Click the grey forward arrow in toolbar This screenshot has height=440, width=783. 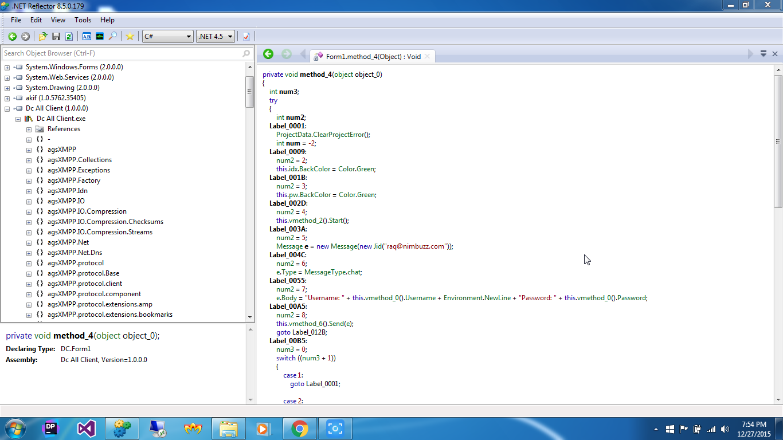click(x=25, y=36)
